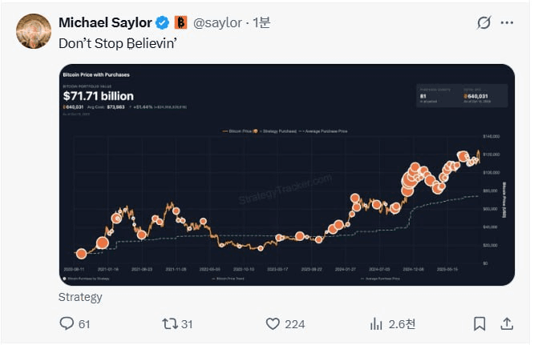Viewport: 534px width, 345px height.
Task: Click the orange Bitcoin affiliate badge
Action: pos(180,22)
